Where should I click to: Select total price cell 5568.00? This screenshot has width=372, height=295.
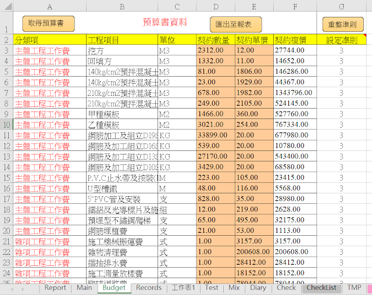(x=295, y=188)
